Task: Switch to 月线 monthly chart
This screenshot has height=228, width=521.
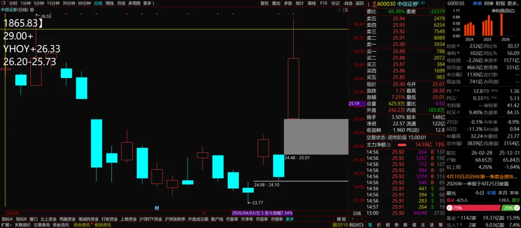Action: pos(121,3)
